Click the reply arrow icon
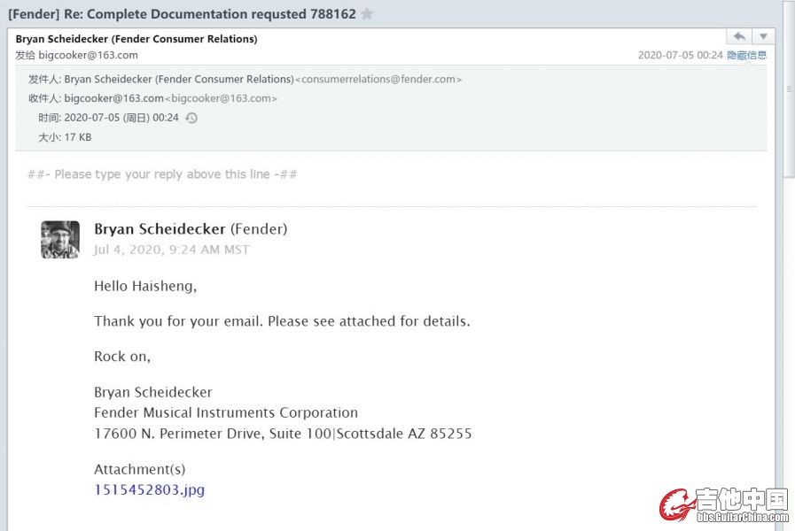The image size is (795, 531). (x=738, y=36)
